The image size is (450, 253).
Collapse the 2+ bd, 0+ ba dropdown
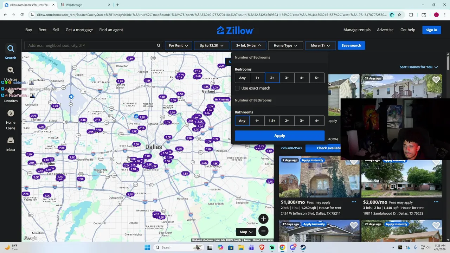coord(249,45)
